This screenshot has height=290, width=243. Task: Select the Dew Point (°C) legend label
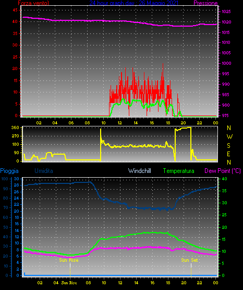pos(223,171)
